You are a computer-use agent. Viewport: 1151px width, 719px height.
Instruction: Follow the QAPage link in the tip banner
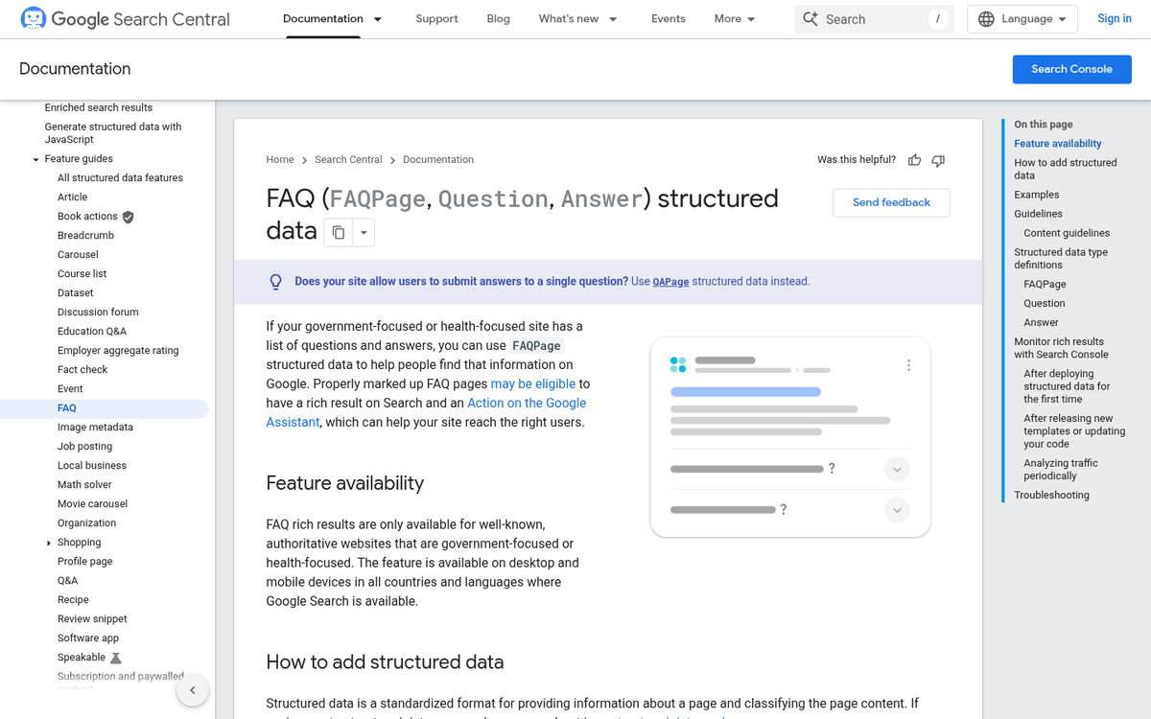click(669, 282)
